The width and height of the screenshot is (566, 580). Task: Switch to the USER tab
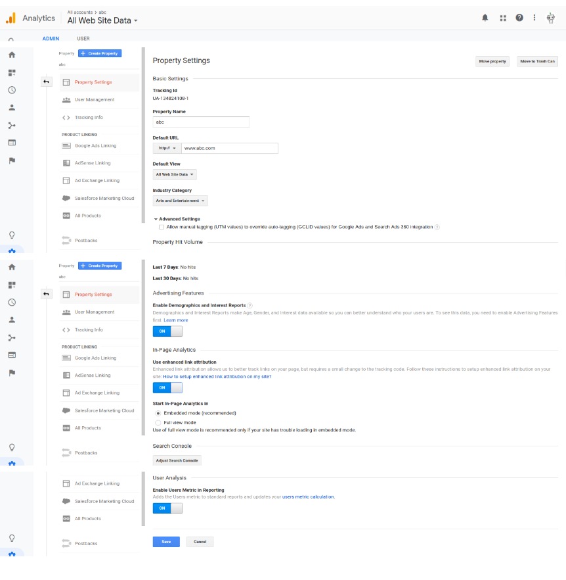tap(83, 39)
